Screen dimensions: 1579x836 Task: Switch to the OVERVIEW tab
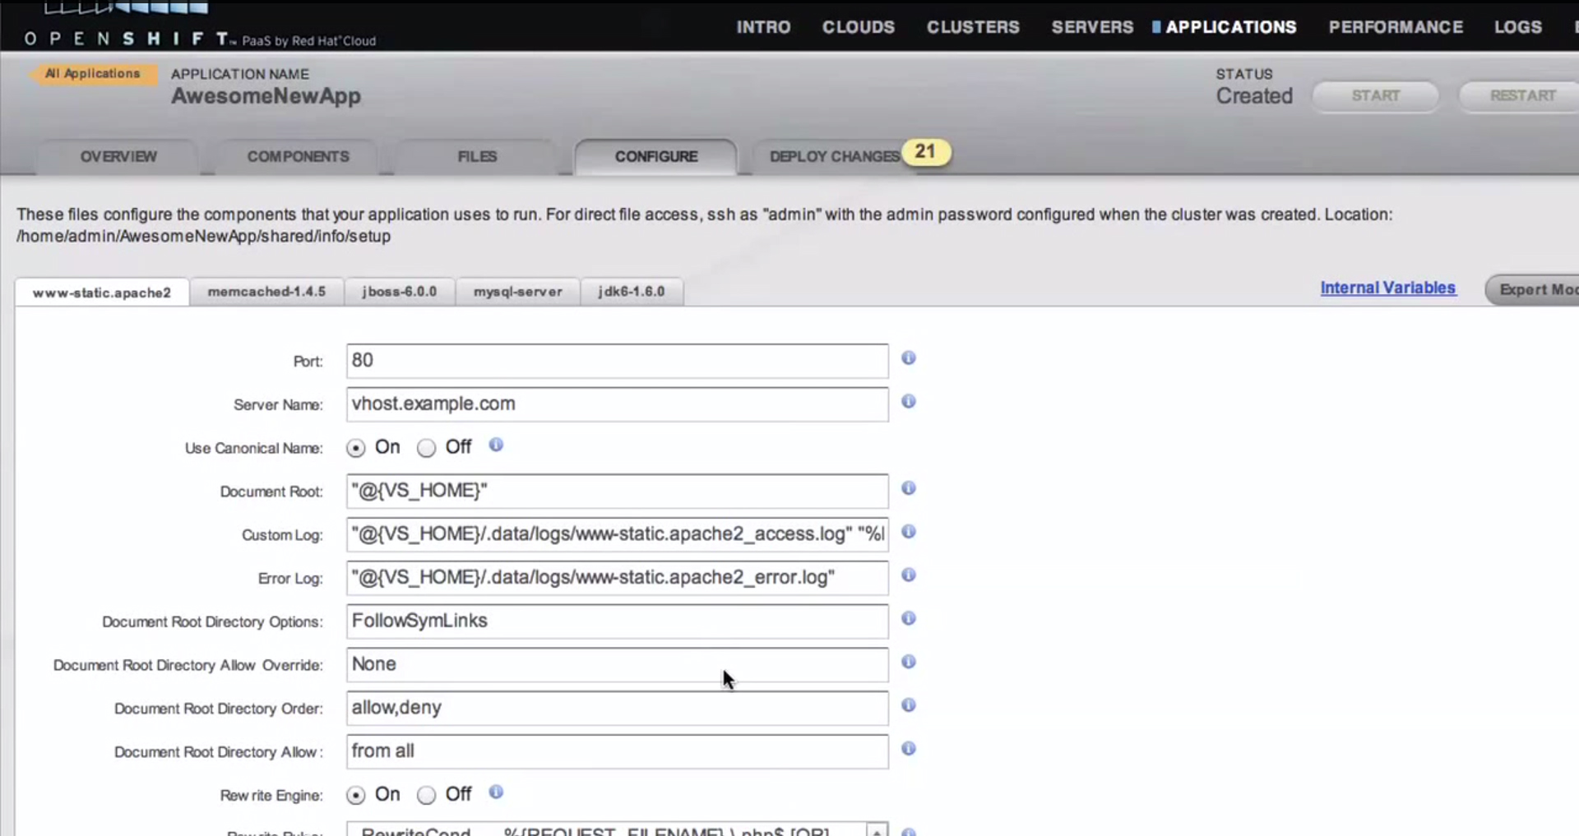118,156
